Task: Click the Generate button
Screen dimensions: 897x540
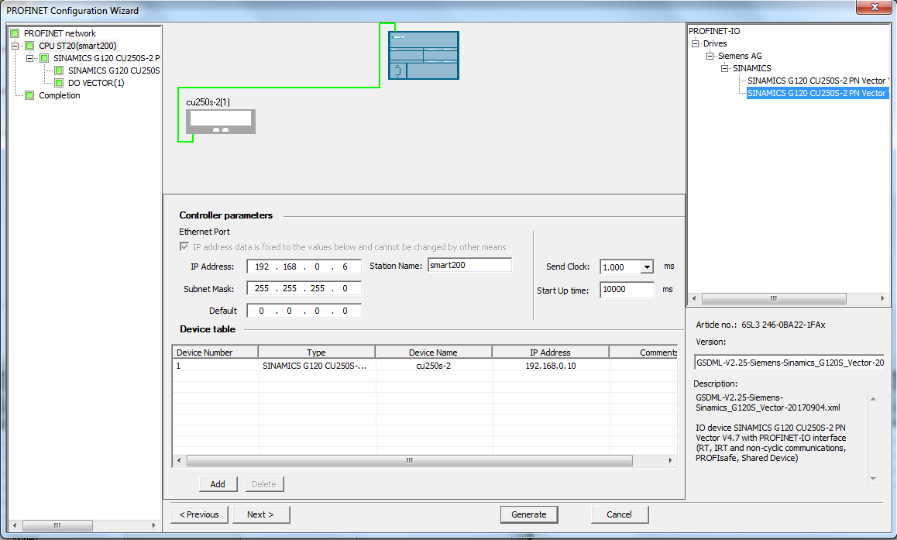Action: 529,514
